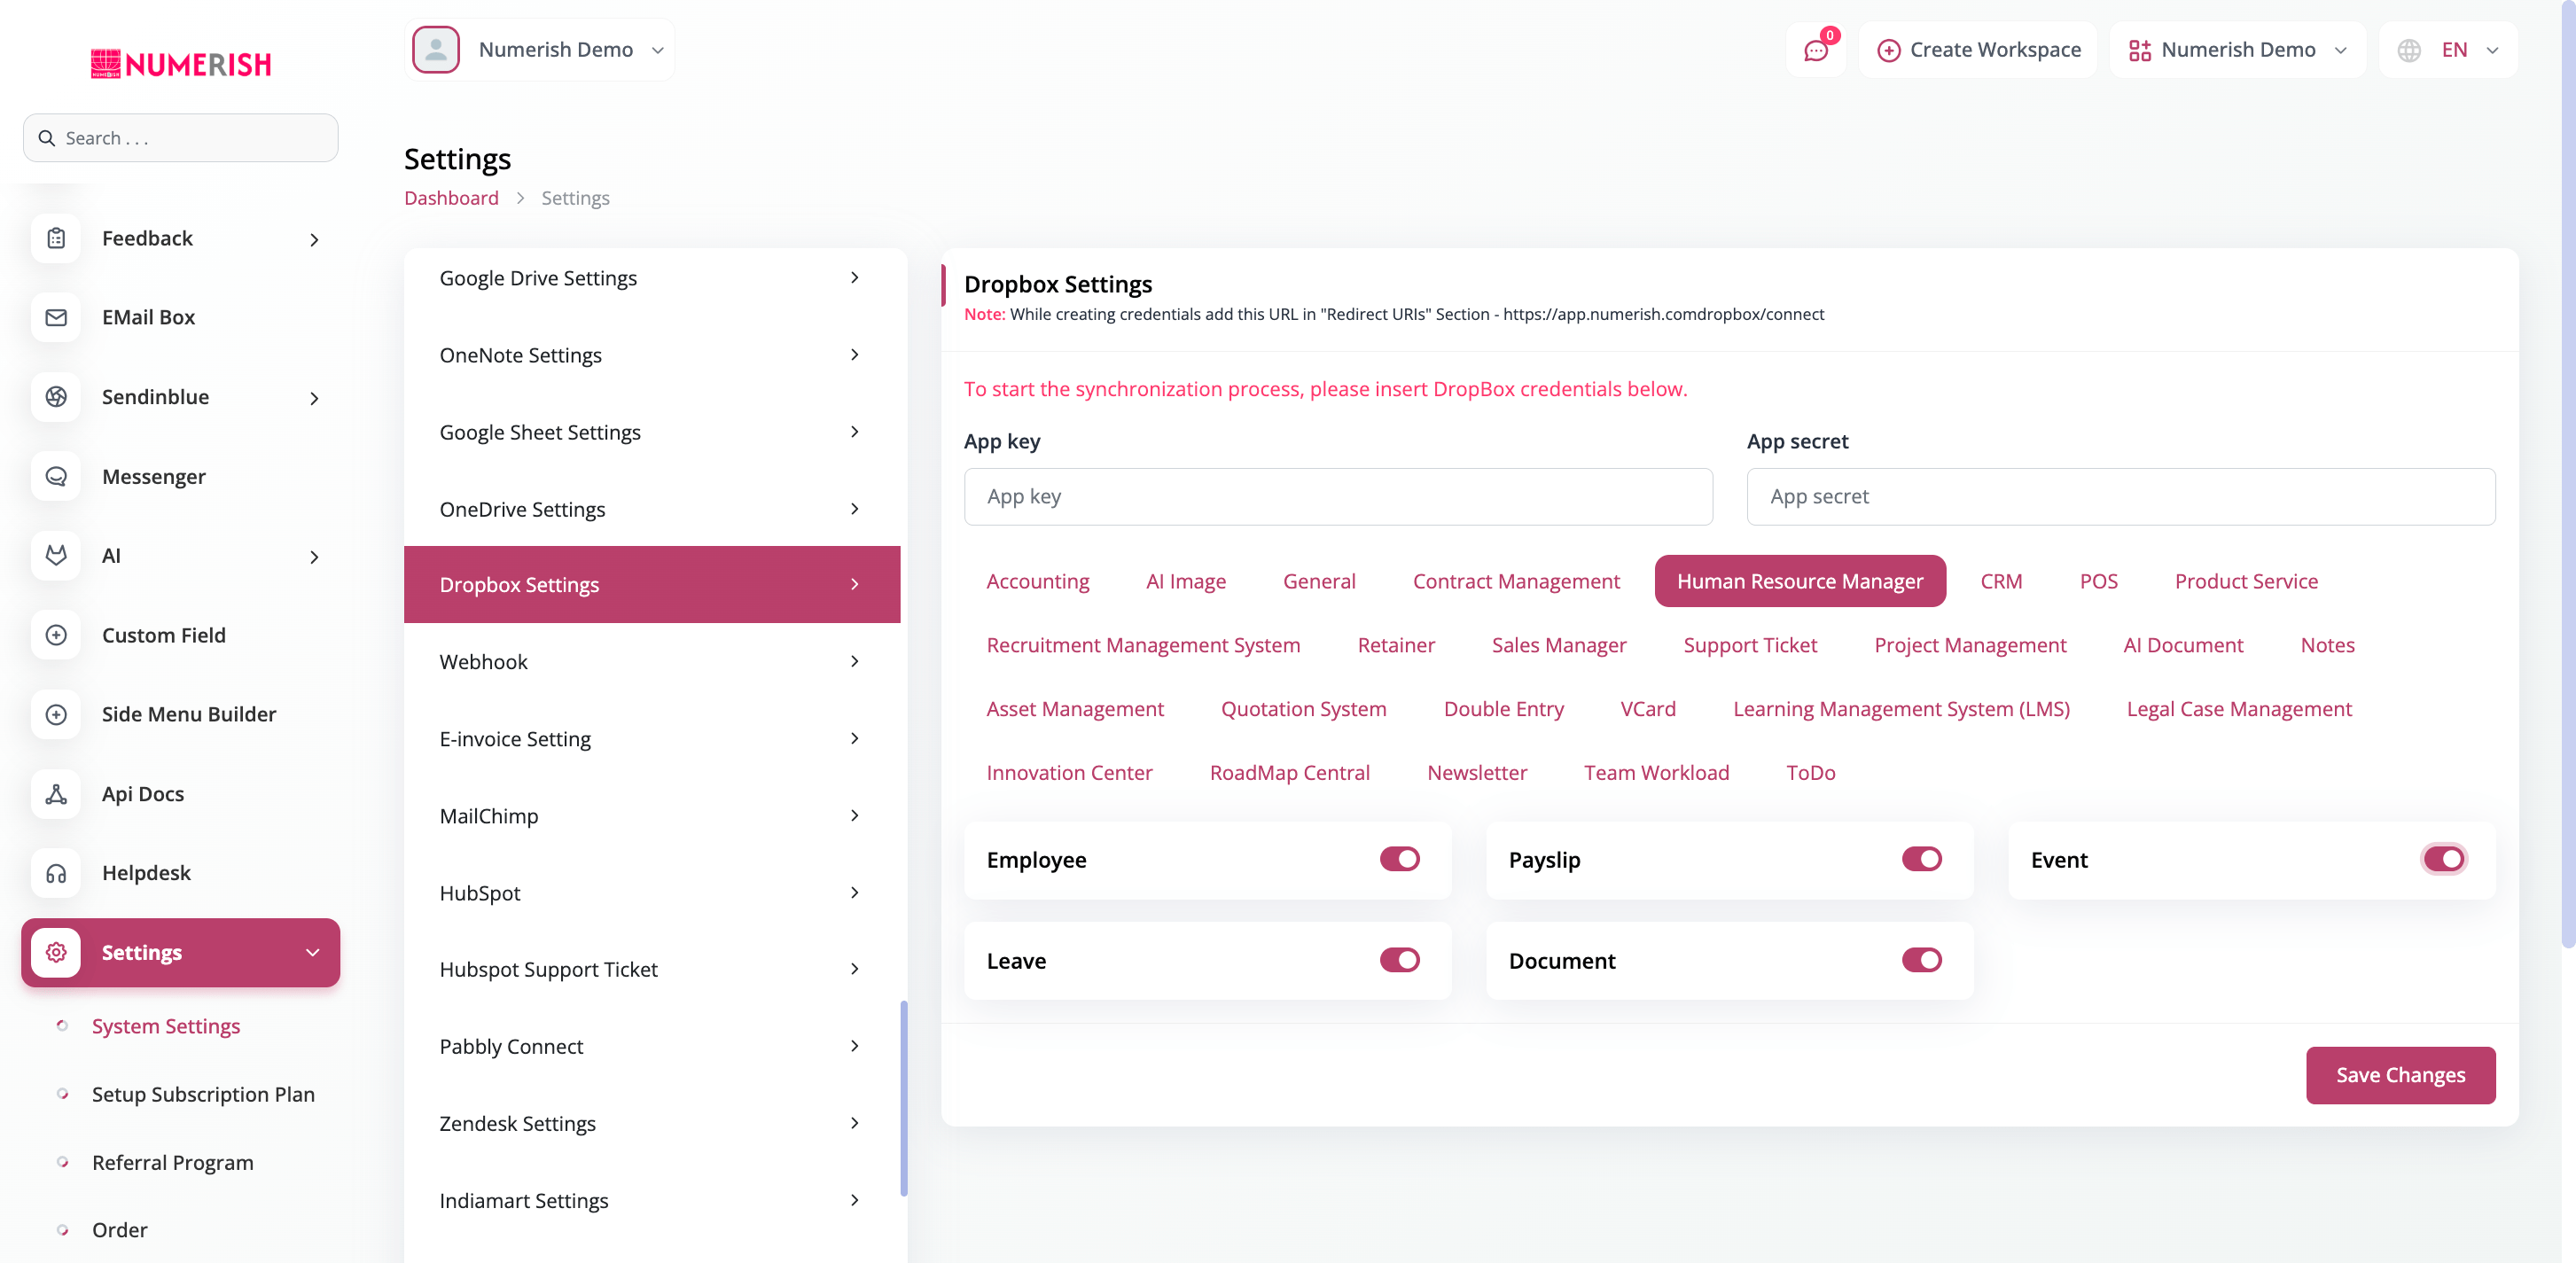Image resolution: width=2576 pixels, height=1263 pixels.
Task: Open MailChimp settings section
Action: pyautogui.click(x=652, y=816)
